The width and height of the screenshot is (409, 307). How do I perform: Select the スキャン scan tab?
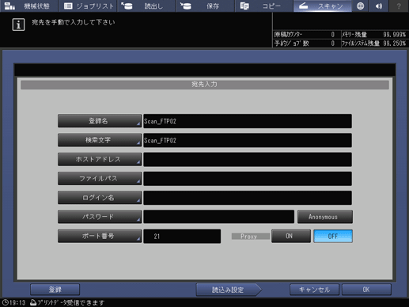[323, 6]
